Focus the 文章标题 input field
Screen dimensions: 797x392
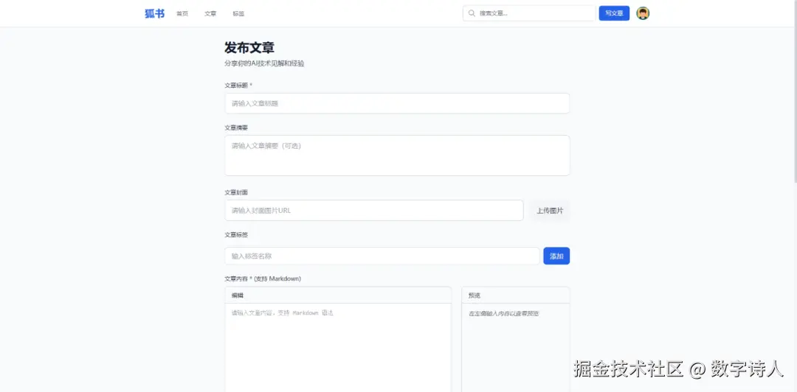pyautogui.click(x=397, y=103)
